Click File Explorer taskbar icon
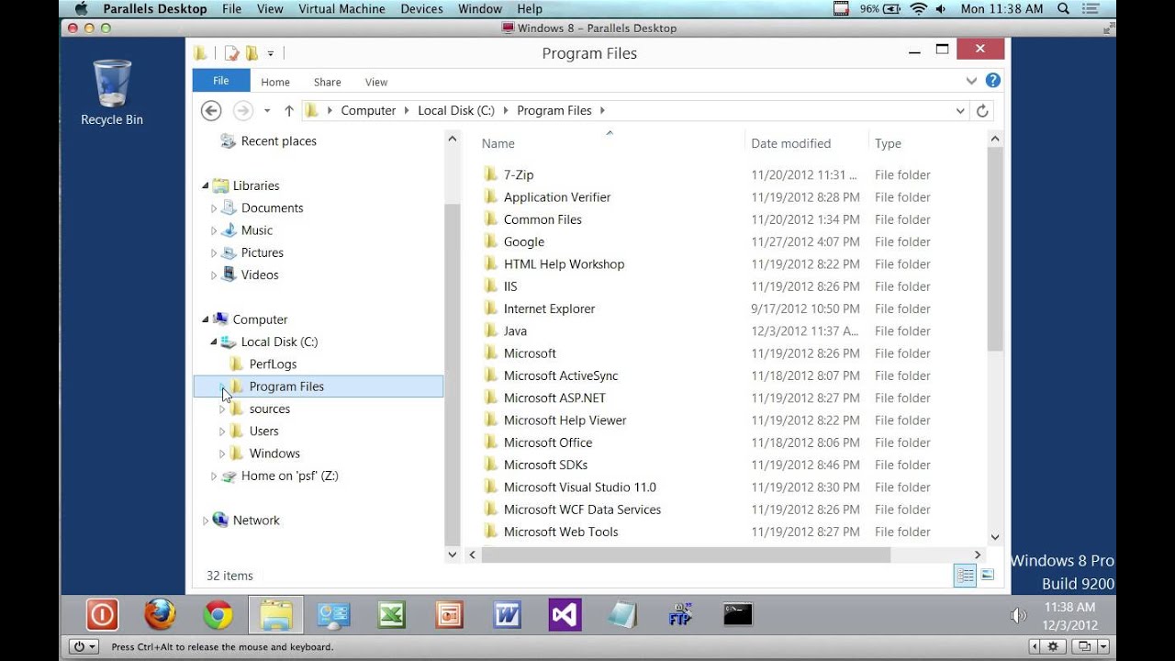Image resolution: width=1175 pixels, height=661 pixels. tap(275, 614)
